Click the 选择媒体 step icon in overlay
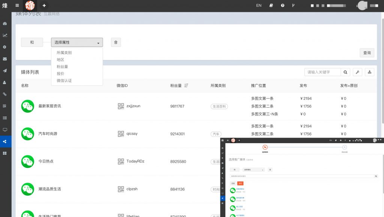This screenshot has height=217, width=384. [x=265, y=147]
